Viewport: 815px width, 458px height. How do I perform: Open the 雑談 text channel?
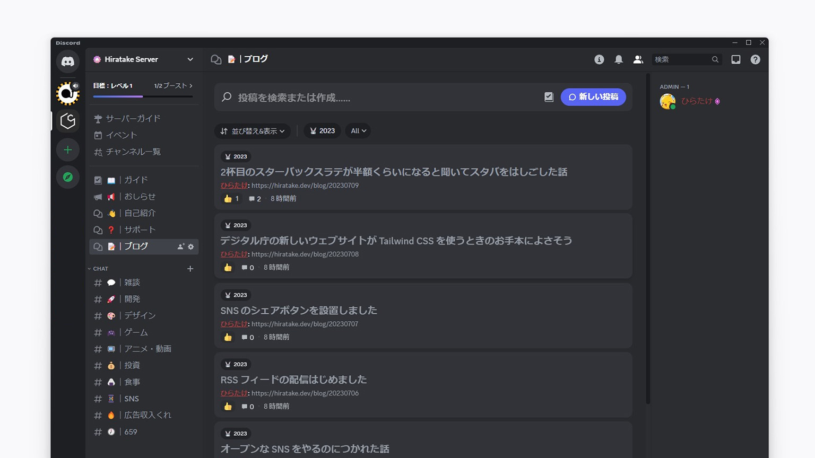click(144, 283)
